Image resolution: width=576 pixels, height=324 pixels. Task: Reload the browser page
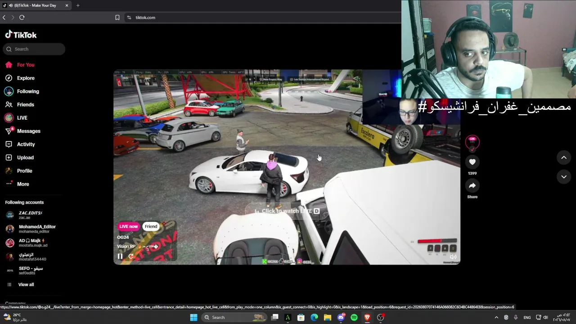tap(22, 18)
